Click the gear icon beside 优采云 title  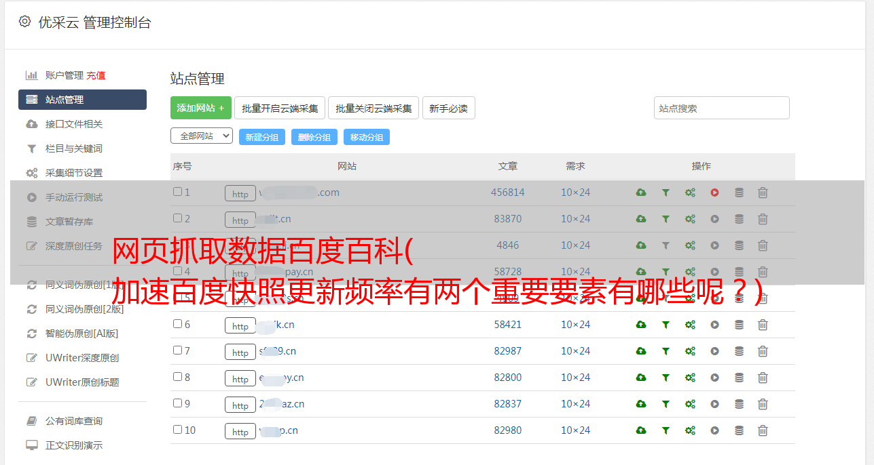25,22
